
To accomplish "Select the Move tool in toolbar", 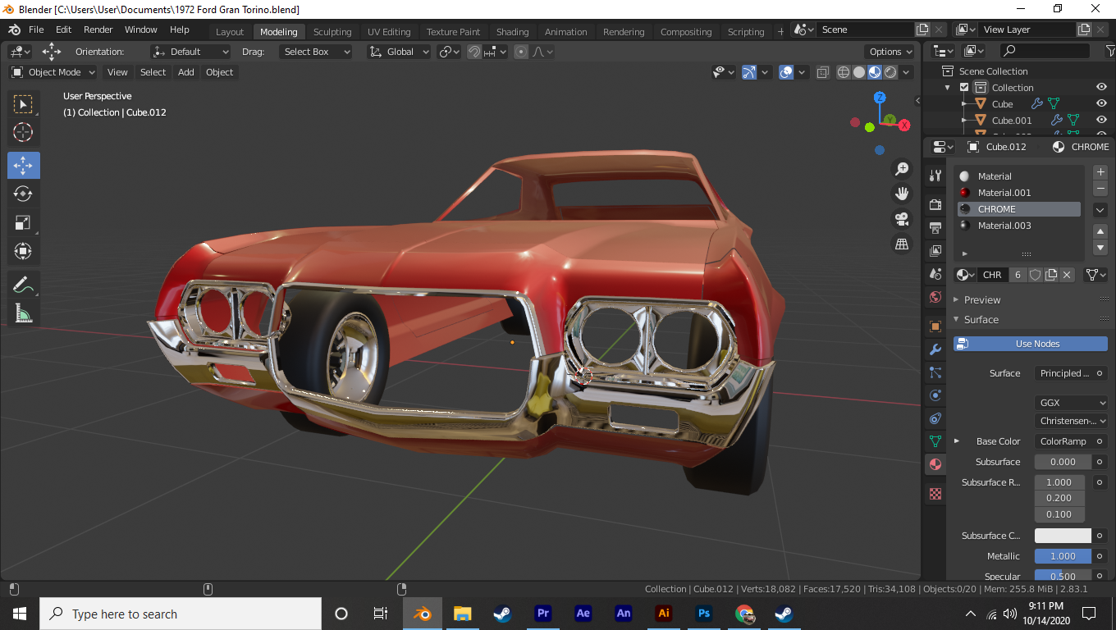I will coord(23,165).
